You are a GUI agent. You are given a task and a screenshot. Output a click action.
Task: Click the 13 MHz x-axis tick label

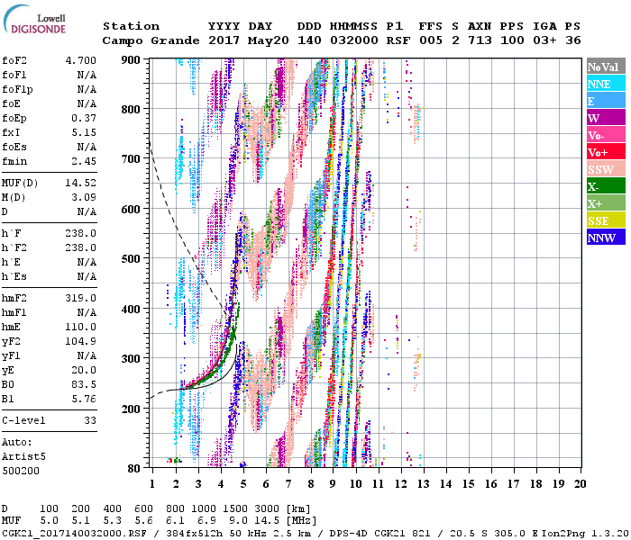(x=423, y=484)
